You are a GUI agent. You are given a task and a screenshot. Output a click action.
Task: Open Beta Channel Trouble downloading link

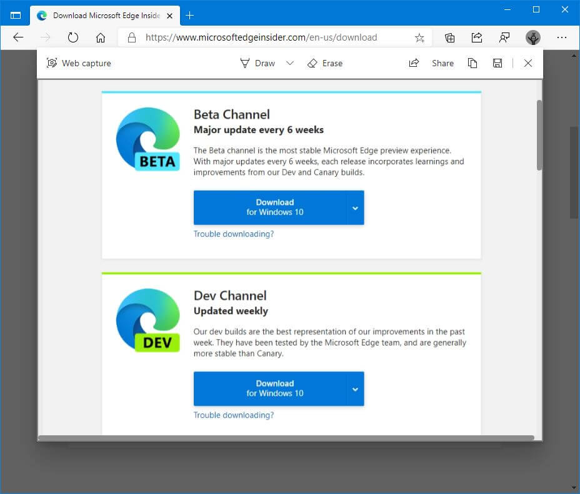(x=233, y=234)
